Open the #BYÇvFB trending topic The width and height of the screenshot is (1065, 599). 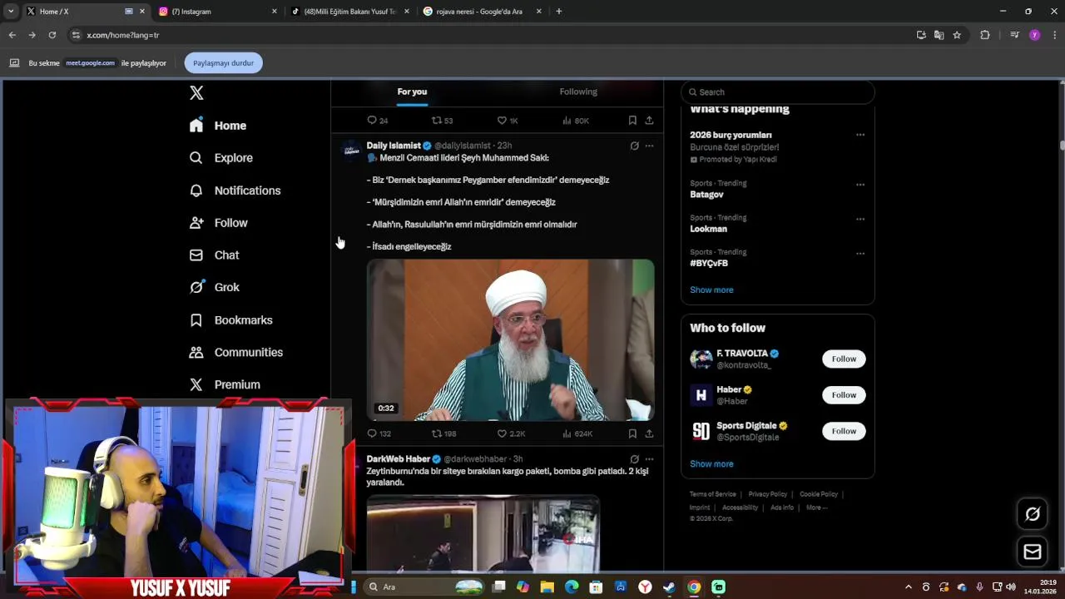coord(709,263)
